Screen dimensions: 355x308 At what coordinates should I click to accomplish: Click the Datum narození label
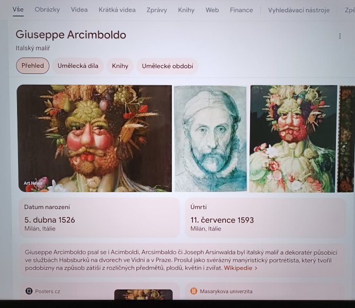tap(47, 207)
